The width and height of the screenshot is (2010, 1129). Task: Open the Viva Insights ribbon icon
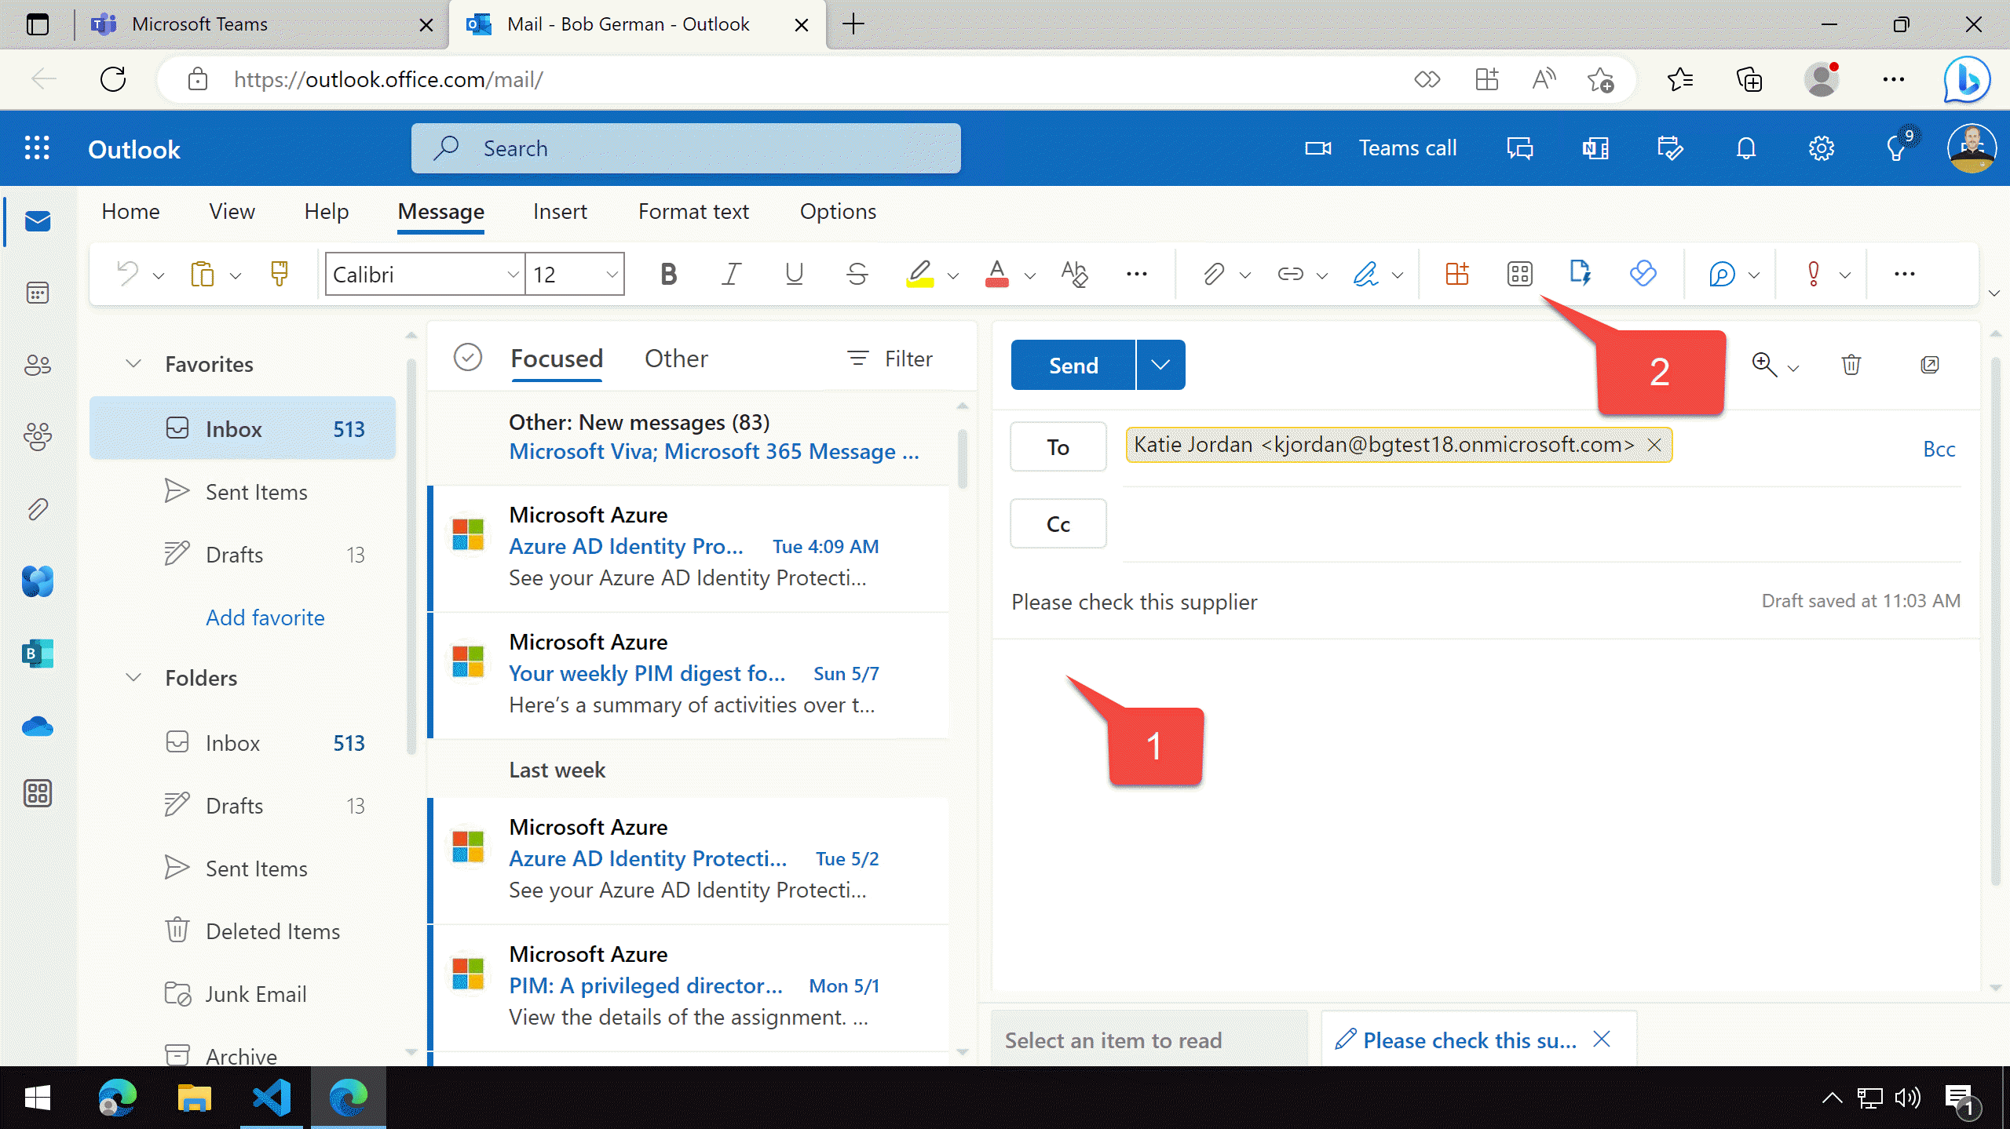1643,274
